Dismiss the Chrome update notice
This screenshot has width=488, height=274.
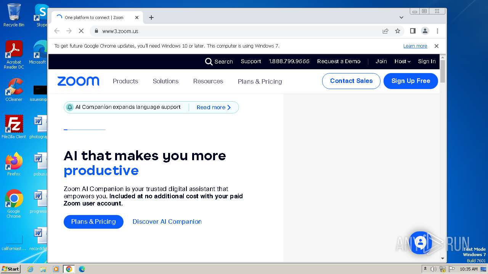click(x=437, y=46)
